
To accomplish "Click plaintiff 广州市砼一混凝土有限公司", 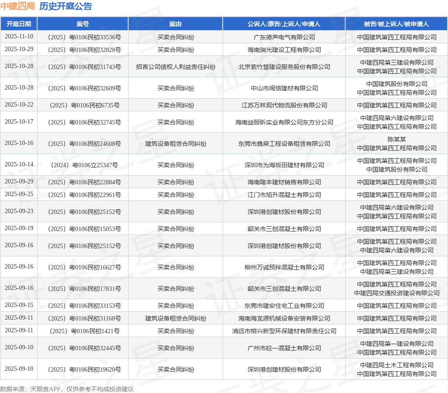I will pos(284,348).
